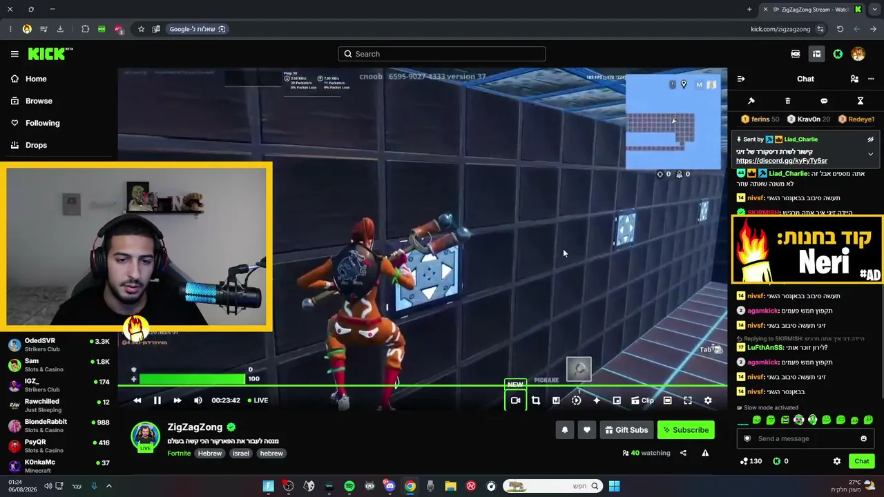The width and height of the screenshot is (884, 497).
Task: Open Spotify from the taskbar
Action: (349, 486)
